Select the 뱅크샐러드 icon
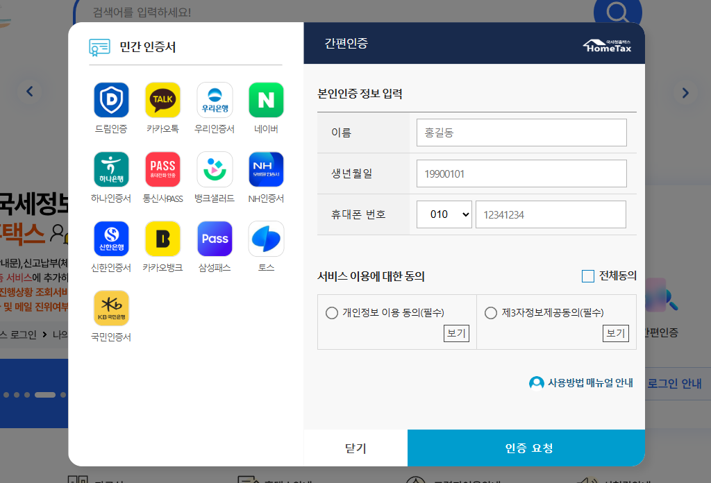 click(x=215, y=169)
